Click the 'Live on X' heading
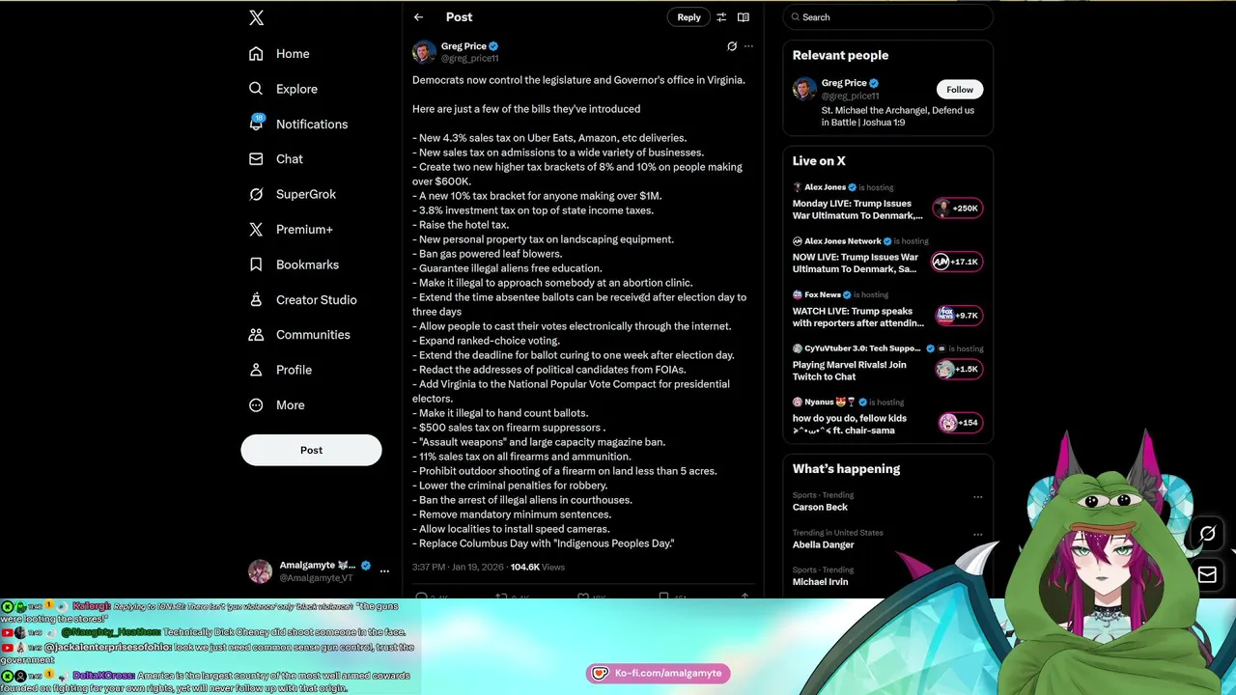Viewport: 1236px width, 695px height. 819,161
